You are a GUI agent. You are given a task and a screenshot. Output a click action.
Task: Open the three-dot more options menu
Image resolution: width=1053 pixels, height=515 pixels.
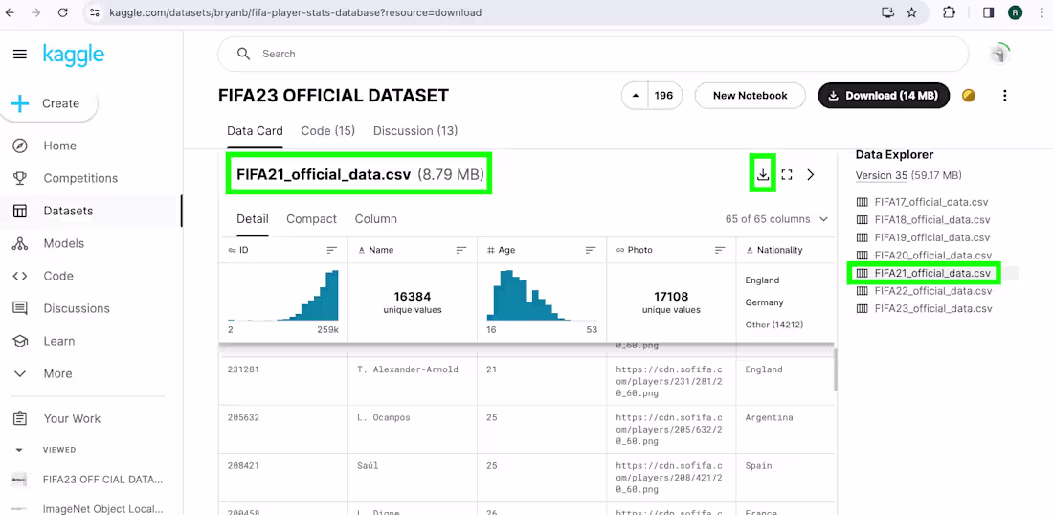point(1004,96)
